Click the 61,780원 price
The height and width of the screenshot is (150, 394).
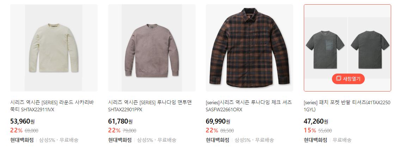click(120, 121)
